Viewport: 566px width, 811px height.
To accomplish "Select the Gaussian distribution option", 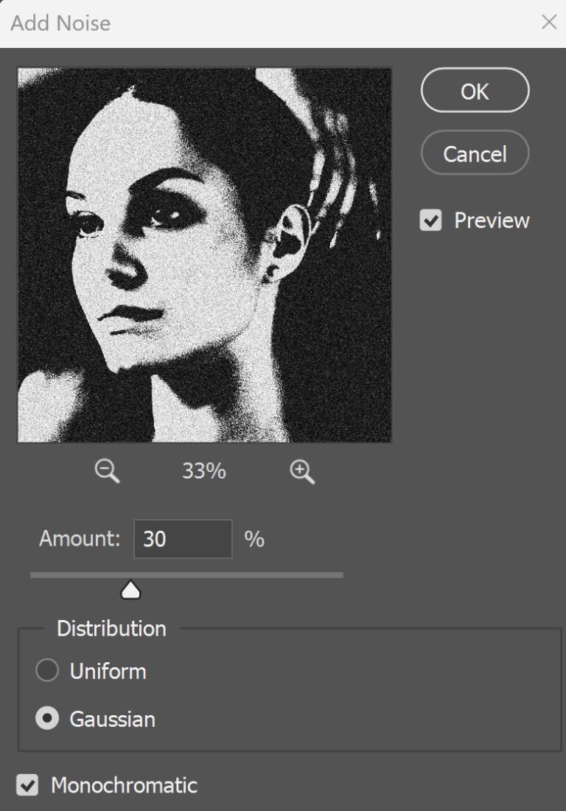I will pyautogui.click(x=47, y=719).
